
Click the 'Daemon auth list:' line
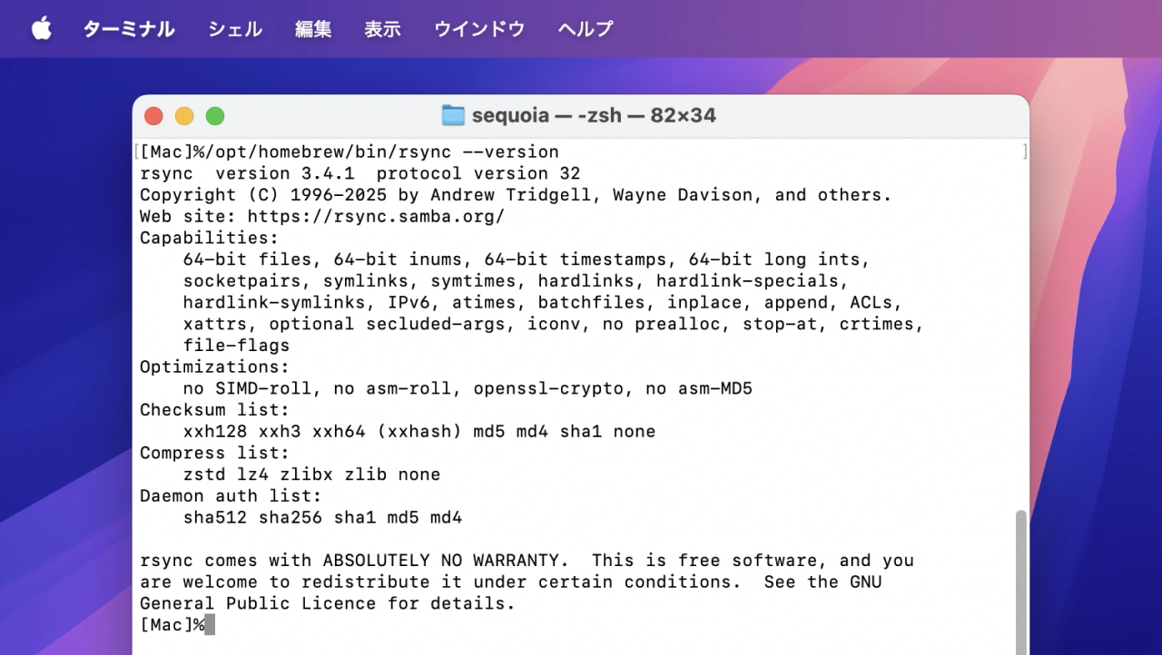tap(231, 496)
